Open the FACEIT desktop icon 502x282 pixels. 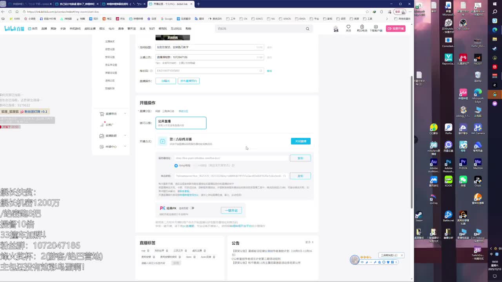[x=478, y=59]
